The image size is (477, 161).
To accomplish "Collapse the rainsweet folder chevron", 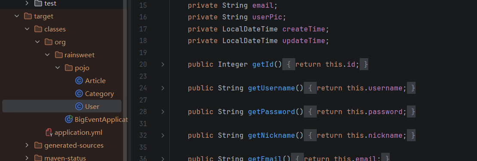I will (47, 55).
